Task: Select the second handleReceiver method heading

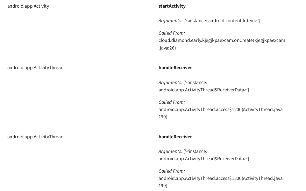Action: (x=175, y=137)
